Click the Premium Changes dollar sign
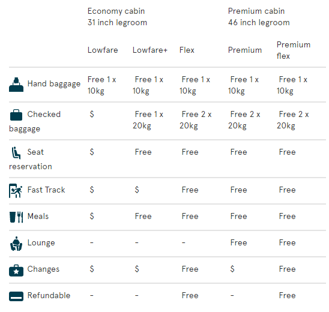Image resolution: width=329 pixels, height=312 pixels. (232, 269)
